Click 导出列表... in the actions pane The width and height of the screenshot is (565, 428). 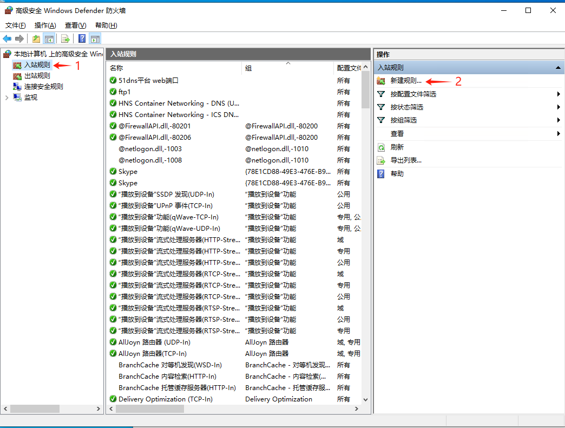[405, 160]
